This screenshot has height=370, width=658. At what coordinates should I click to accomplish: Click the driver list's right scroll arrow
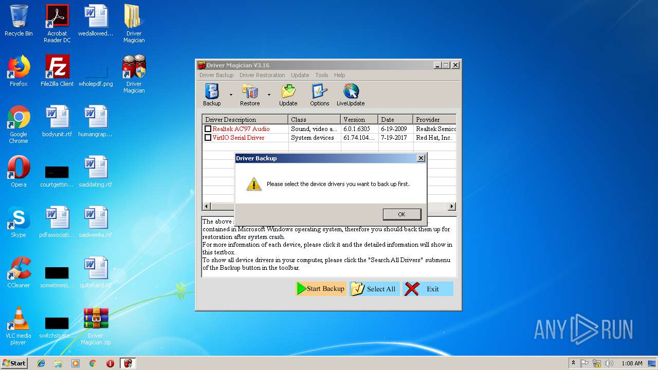(x=452, y=207)
